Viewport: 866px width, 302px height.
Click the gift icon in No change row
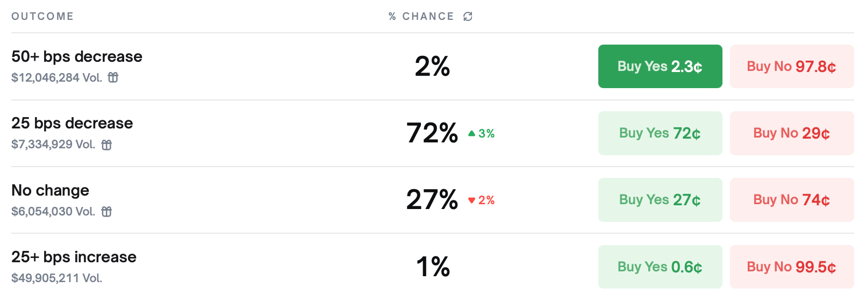[106, 211]
